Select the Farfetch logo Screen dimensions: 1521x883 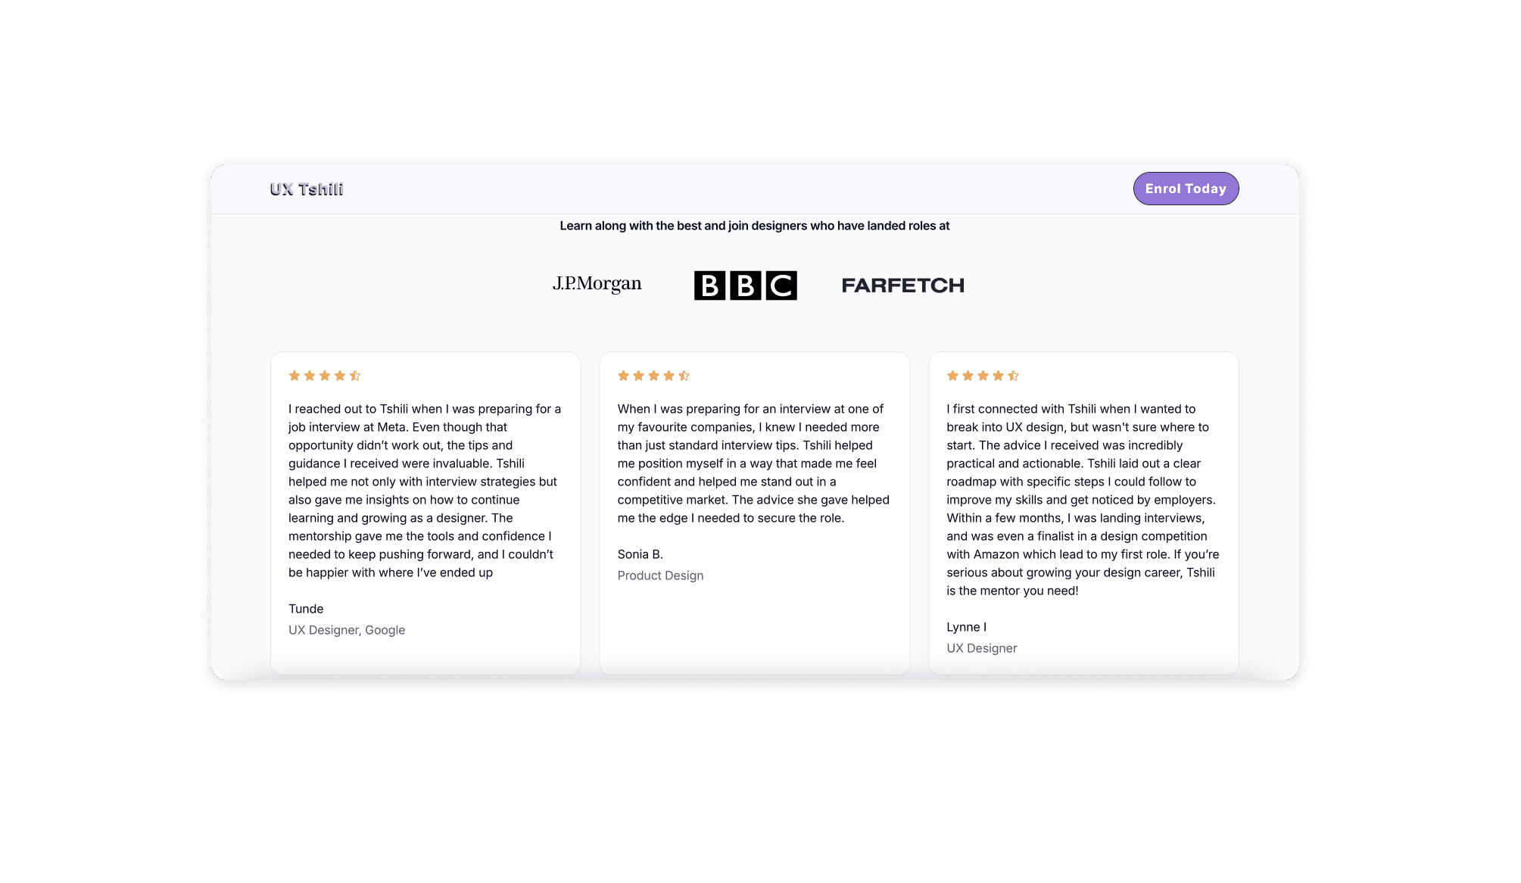(x=903, y=285)
